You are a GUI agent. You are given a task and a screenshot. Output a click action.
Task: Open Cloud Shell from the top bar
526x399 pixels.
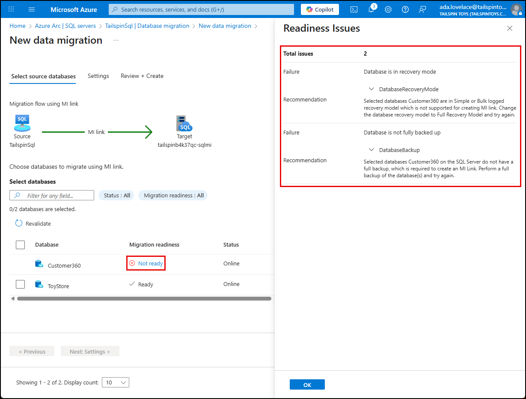pyautogui.click(x=354, y=9)
